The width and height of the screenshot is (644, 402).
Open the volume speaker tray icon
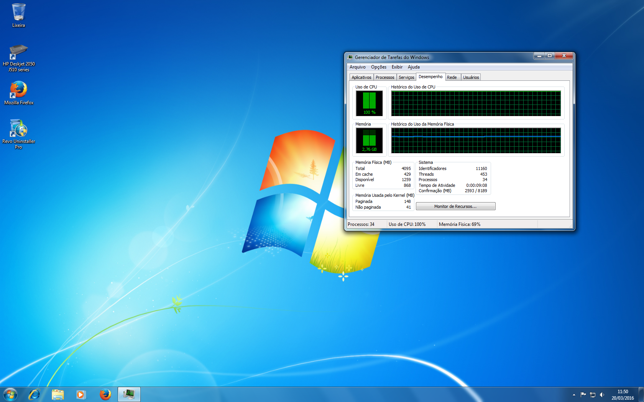coord(602,395)
